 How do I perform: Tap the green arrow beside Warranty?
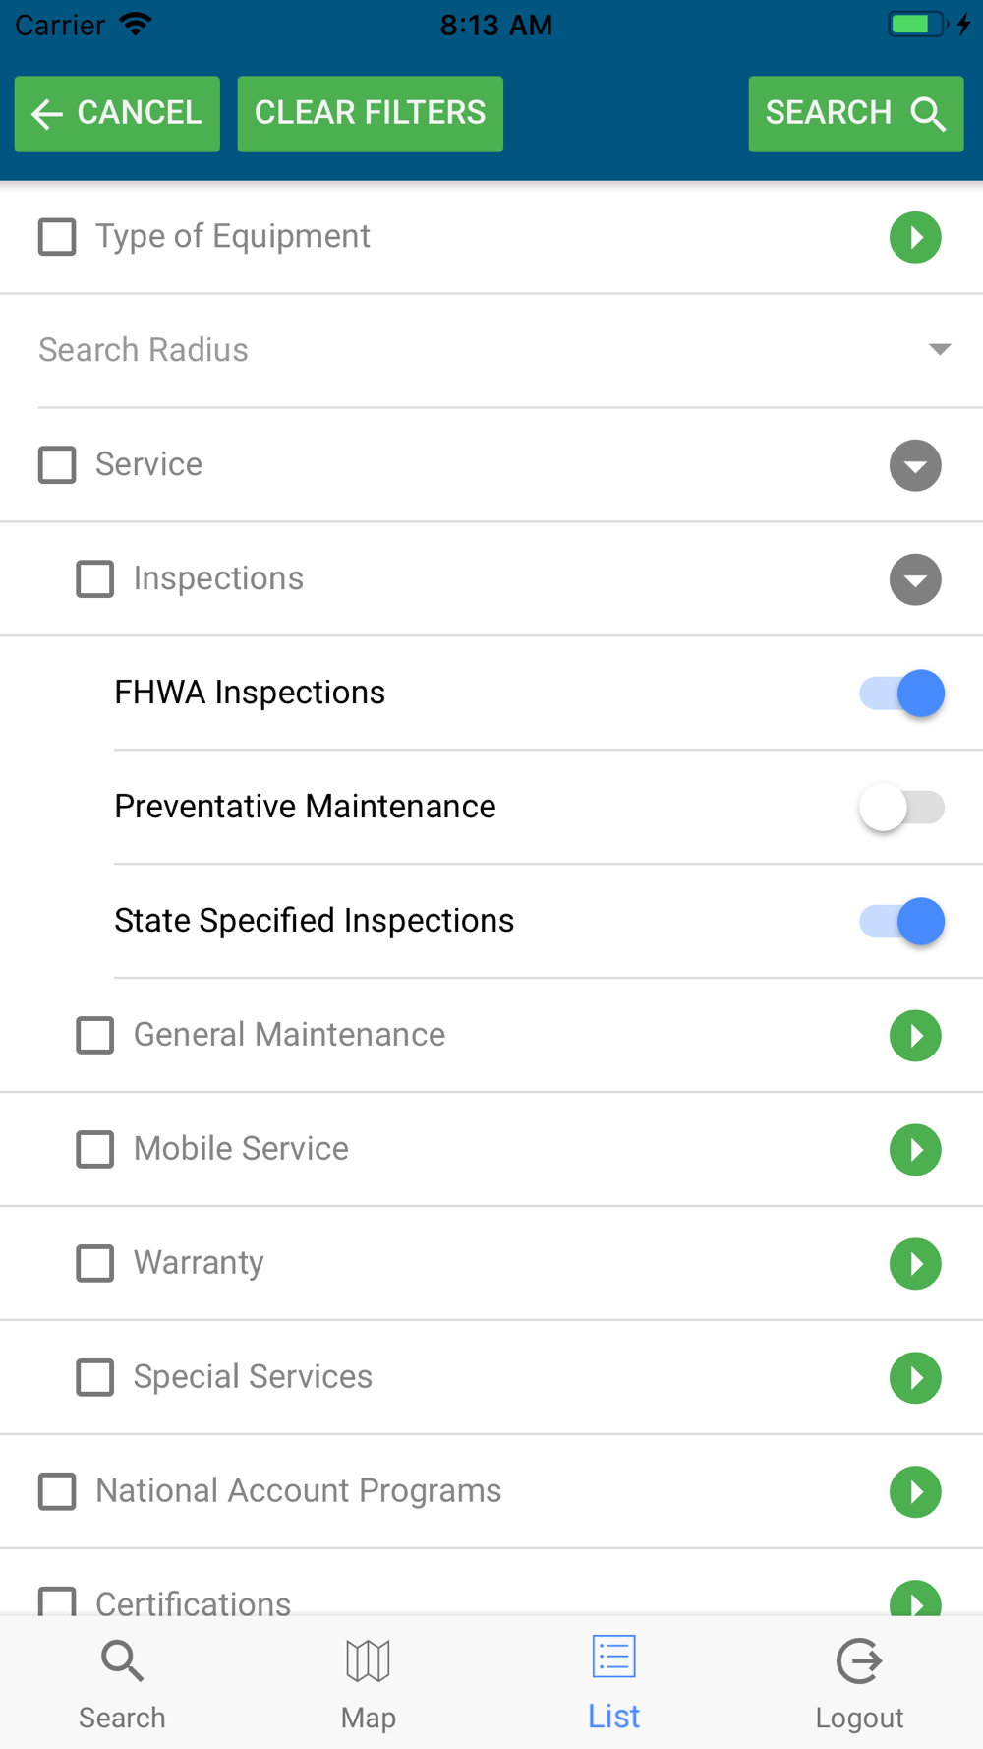coord(915,1263)
